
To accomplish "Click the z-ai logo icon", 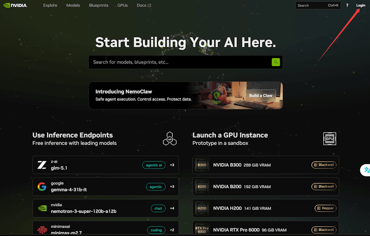I will 42,165.
